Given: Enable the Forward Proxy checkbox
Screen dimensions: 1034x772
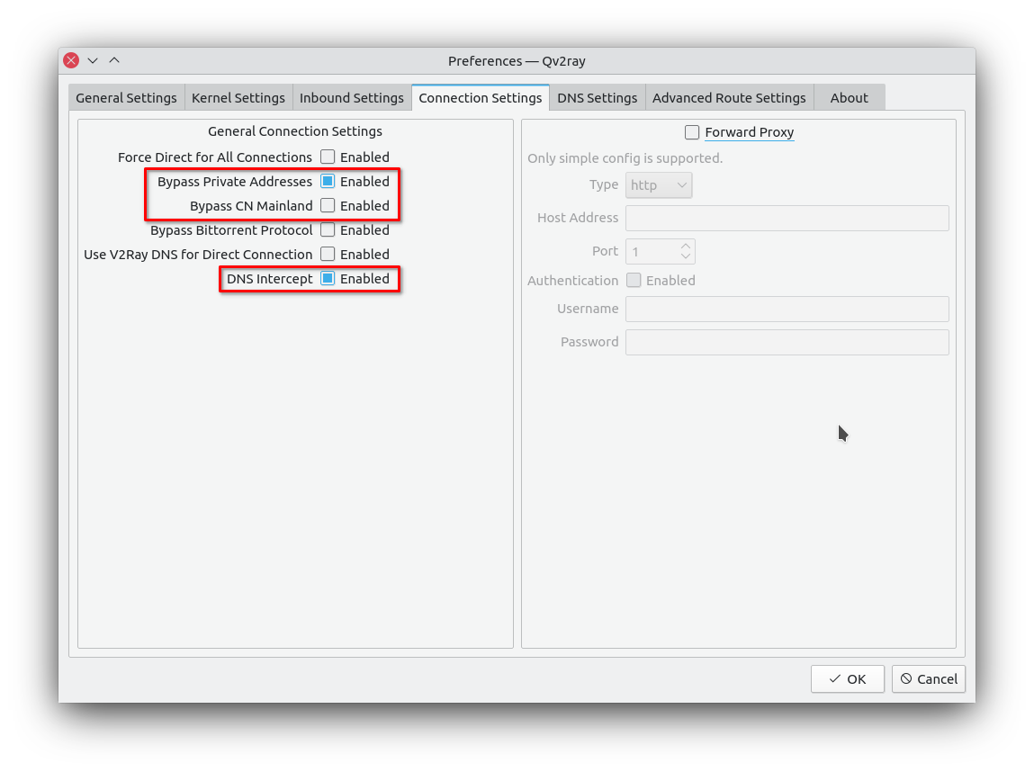Looking at the screenshot, I should 692,132.
